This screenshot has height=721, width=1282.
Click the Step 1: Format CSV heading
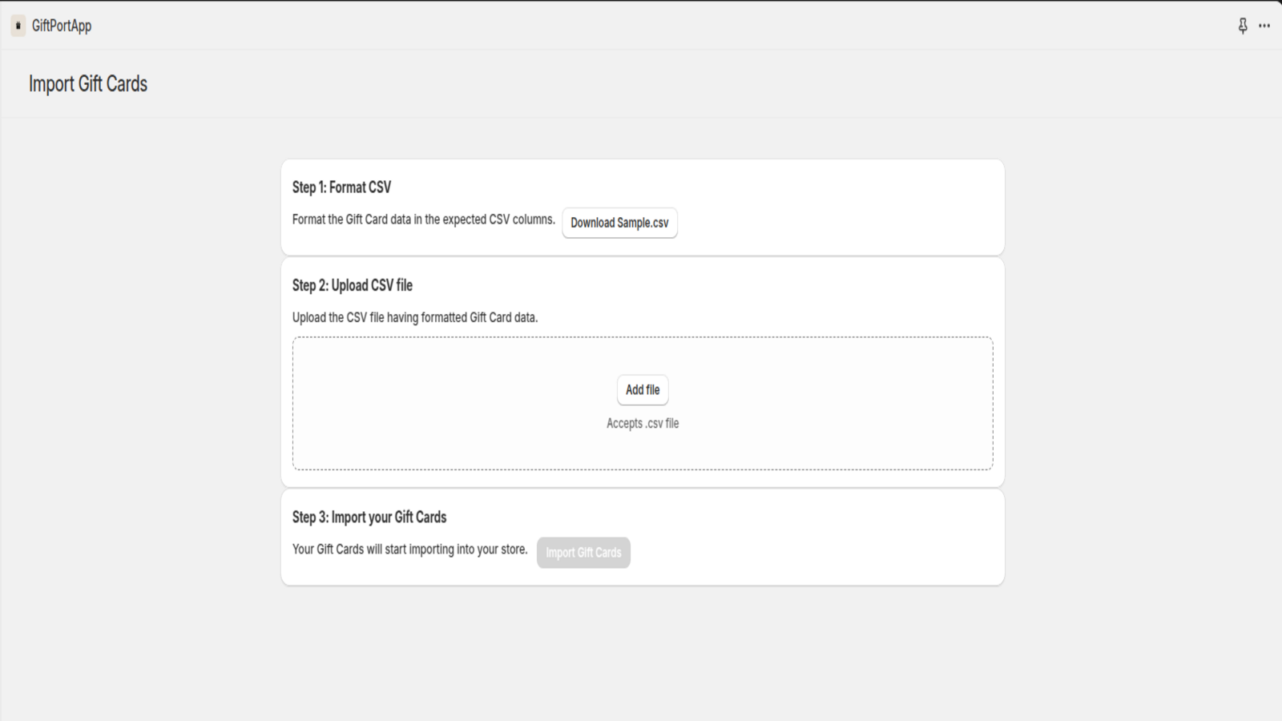coord(341,187)
